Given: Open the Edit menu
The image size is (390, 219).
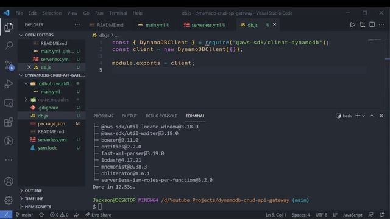Looking at the screenshot, I should pyautogui.click(x=32, y=13).
